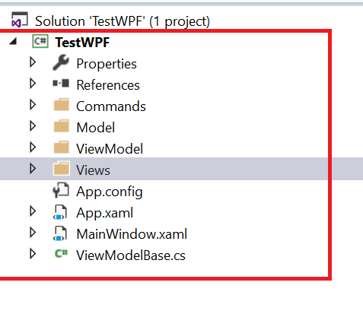Click the App.config file icon
The image size is (363, 311).
click(x=61, y=190)
